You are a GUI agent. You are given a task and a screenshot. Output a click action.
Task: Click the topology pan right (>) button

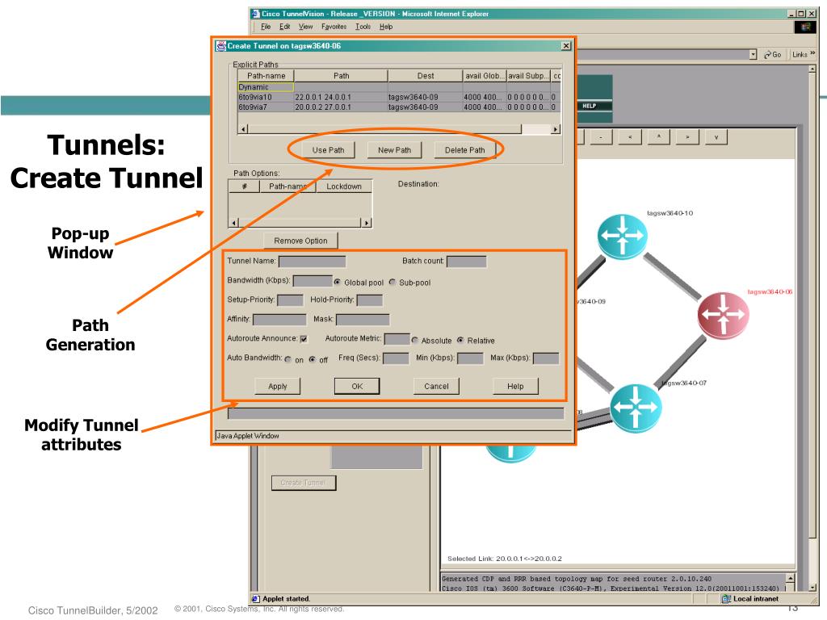pos(687,137)
